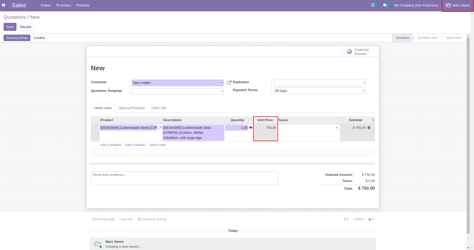Expand the Quotation Template dropdown

coord(222,92)
